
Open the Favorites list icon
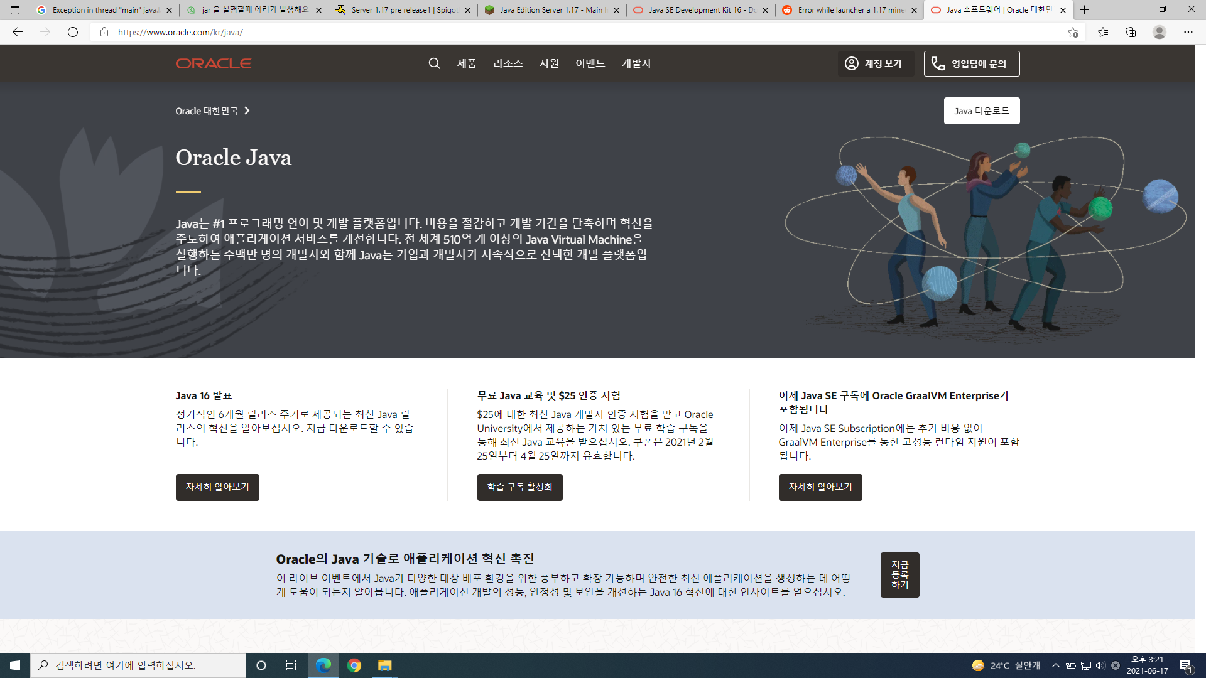(x=1103, y=32)
